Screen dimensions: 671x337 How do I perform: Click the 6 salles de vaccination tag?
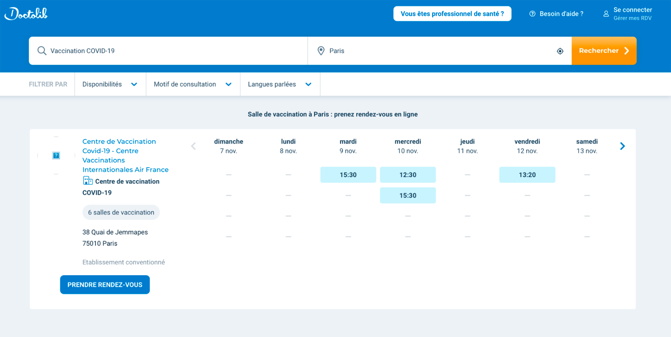point(121,212)
